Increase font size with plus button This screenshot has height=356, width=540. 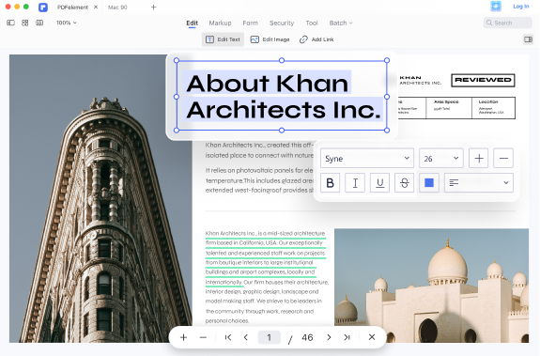click(x=479, y=159)
